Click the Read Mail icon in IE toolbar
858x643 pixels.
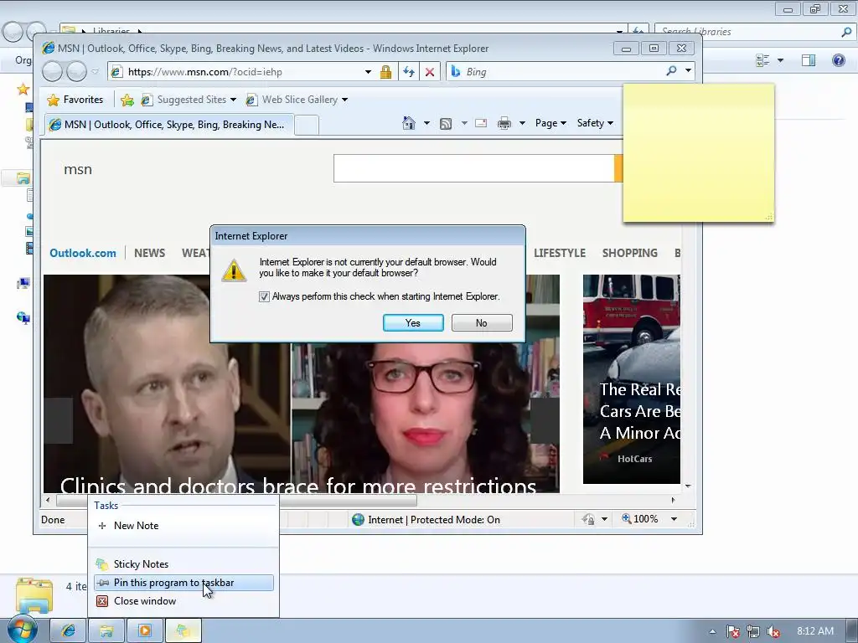coord(481,123)
